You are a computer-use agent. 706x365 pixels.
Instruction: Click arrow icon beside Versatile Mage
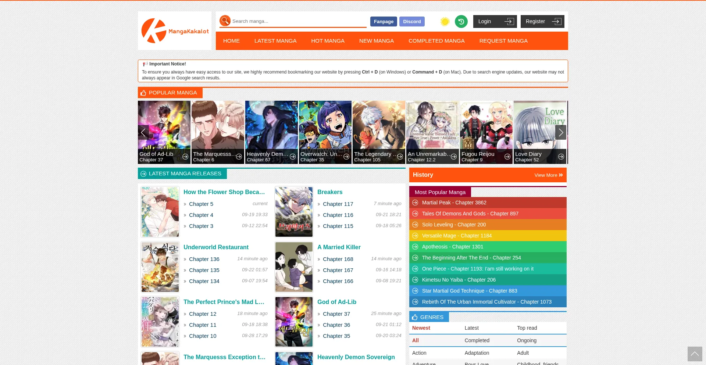click(415, 236)
